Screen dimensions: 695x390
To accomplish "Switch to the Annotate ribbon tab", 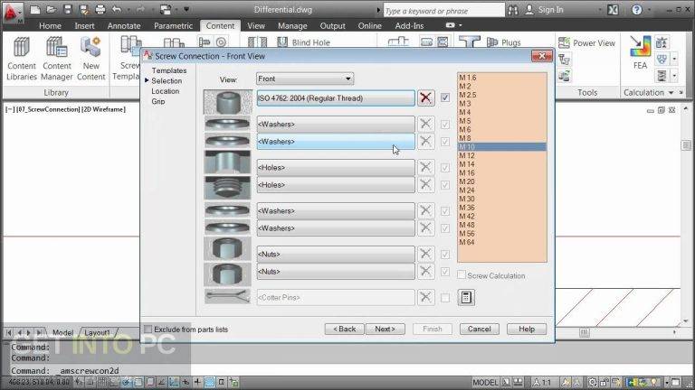I will tap(124, 25).
